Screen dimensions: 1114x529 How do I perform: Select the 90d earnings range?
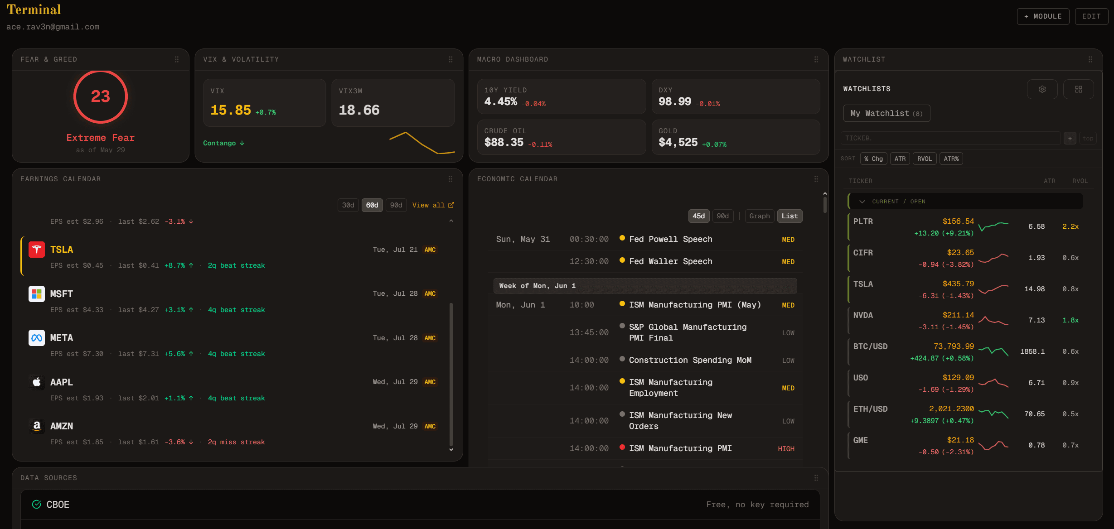tap(396, 205)
